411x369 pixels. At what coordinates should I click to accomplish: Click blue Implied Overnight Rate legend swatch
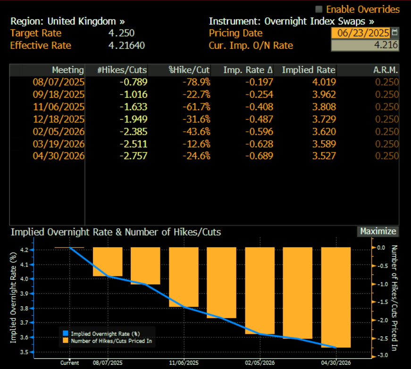(x=65, y=333)
